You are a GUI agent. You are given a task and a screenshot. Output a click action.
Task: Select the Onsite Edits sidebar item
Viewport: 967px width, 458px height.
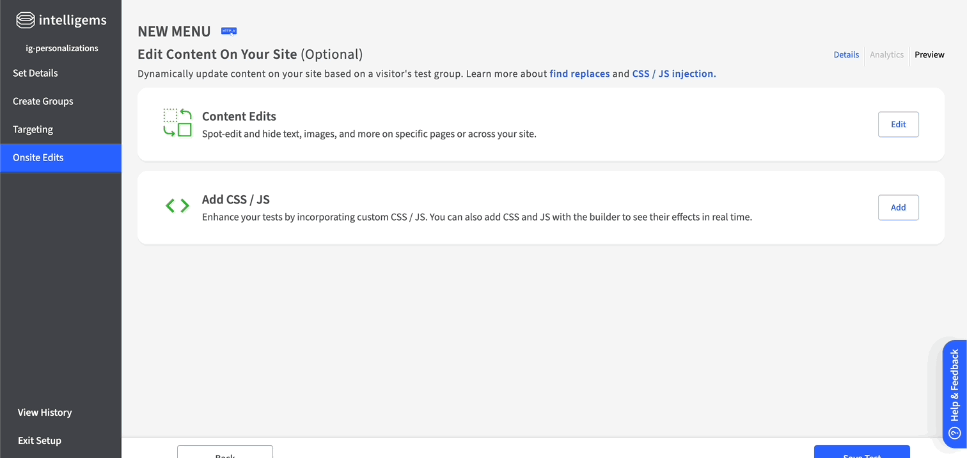[38, 157]
